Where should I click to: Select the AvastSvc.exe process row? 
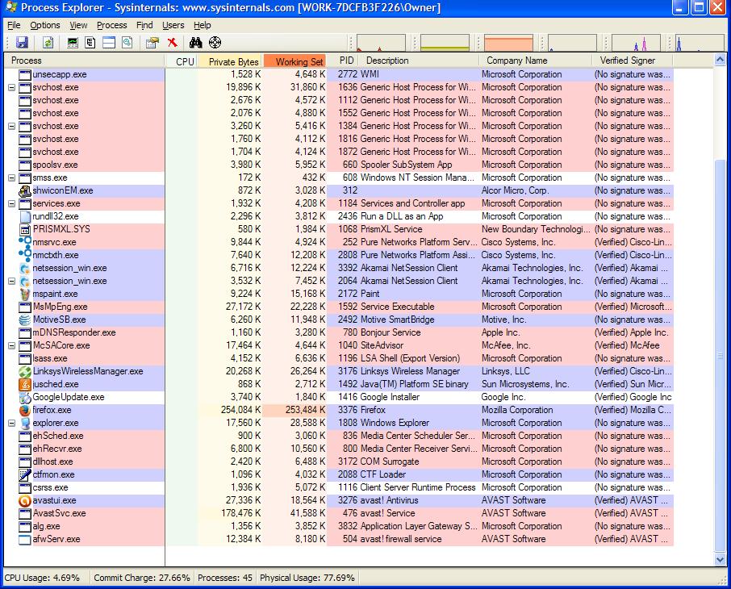[339, 513]
